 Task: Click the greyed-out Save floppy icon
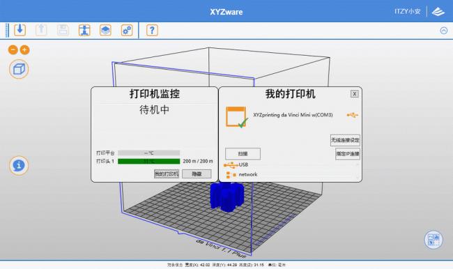click(63, 30)
